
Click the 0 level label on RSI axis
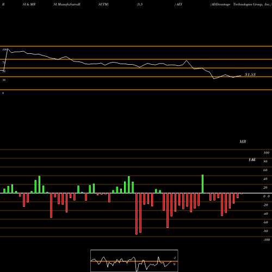point(3,93)
